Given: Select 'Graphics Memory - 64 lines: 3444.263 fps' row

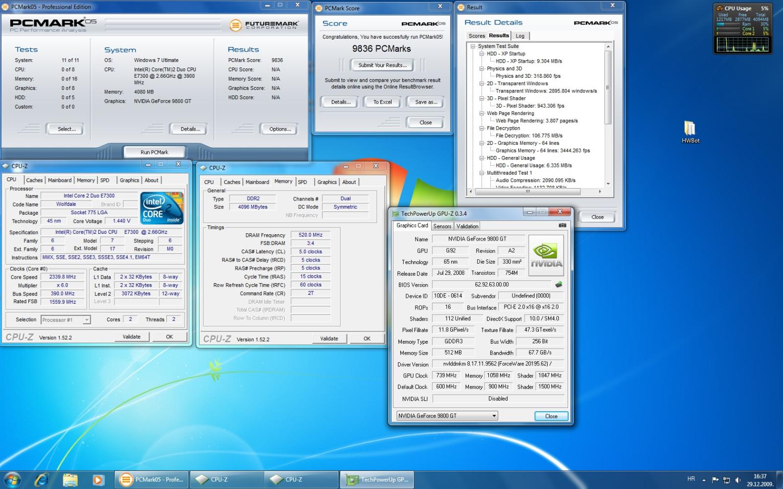Looking at the screenshot, I should click(x=543, y=151).
